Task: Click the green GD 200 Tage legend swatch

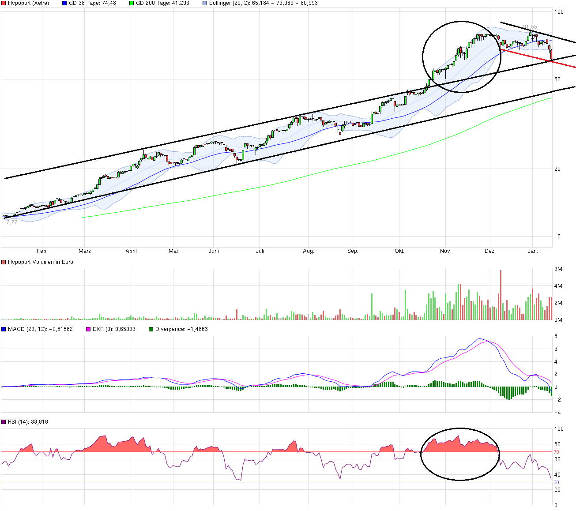Action: point(132,3)
